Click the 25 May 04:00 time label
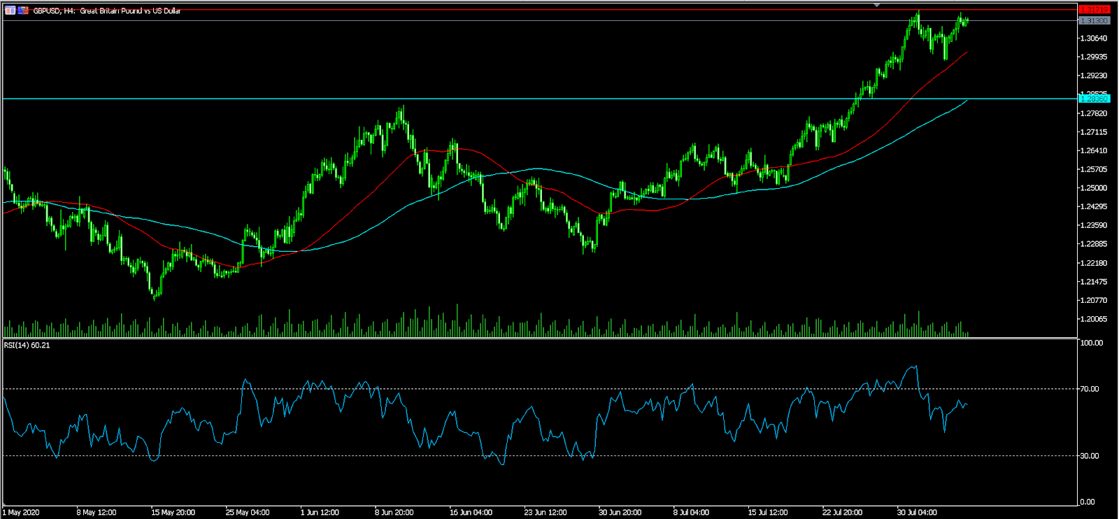Image resolution: width=1119 pixels, height=519 pixels. [x=248, y=513]
